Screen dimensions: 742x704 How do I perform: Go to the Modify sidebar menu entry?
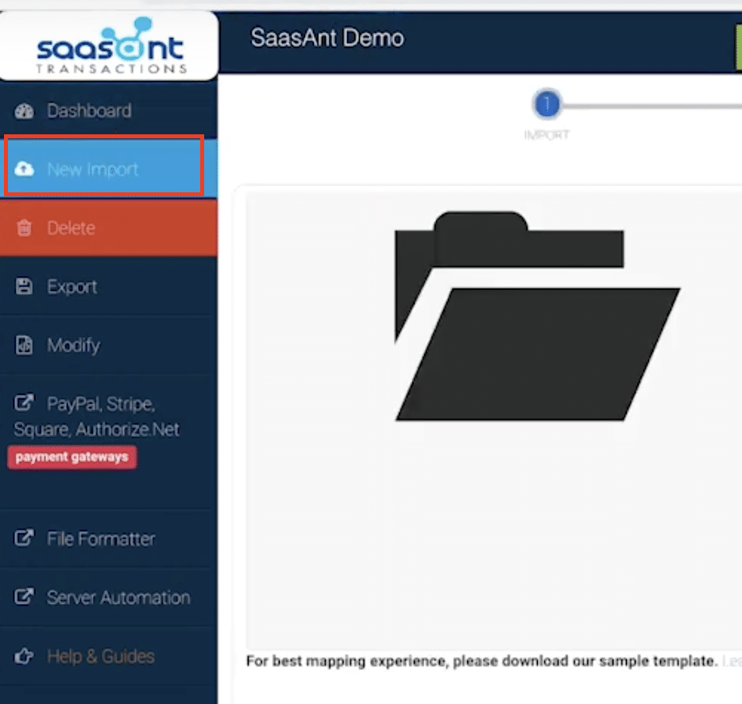click(x=74, y=346)
